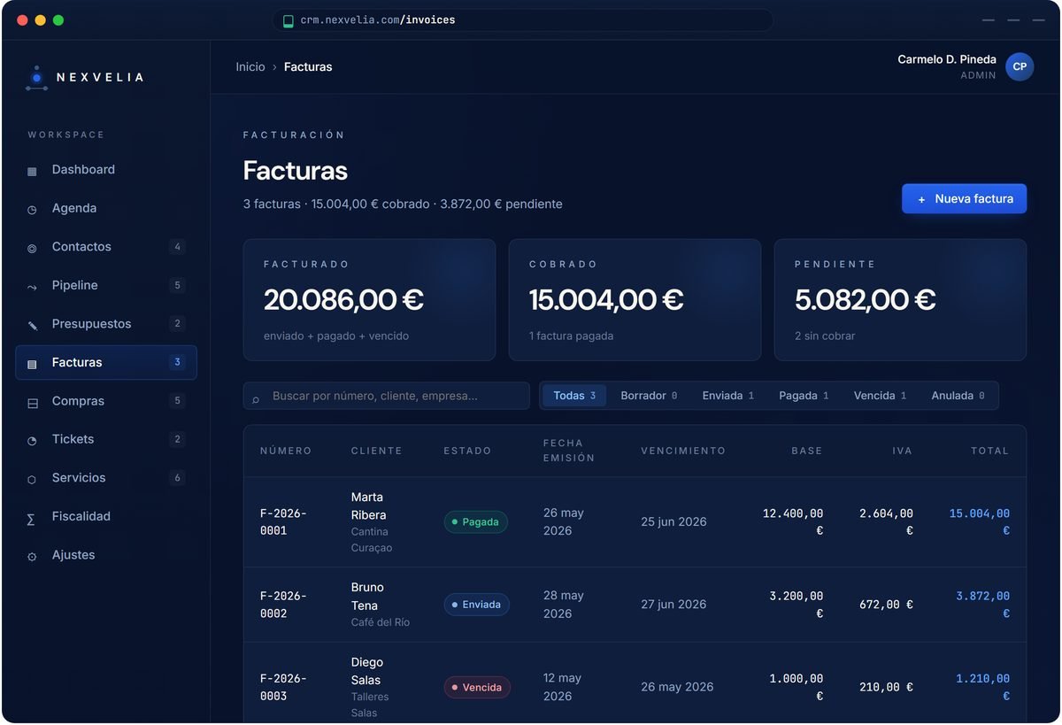Go to Servicios in sidebar
The width and height of the screenshot is (1062, 725).
pos(106,478)
